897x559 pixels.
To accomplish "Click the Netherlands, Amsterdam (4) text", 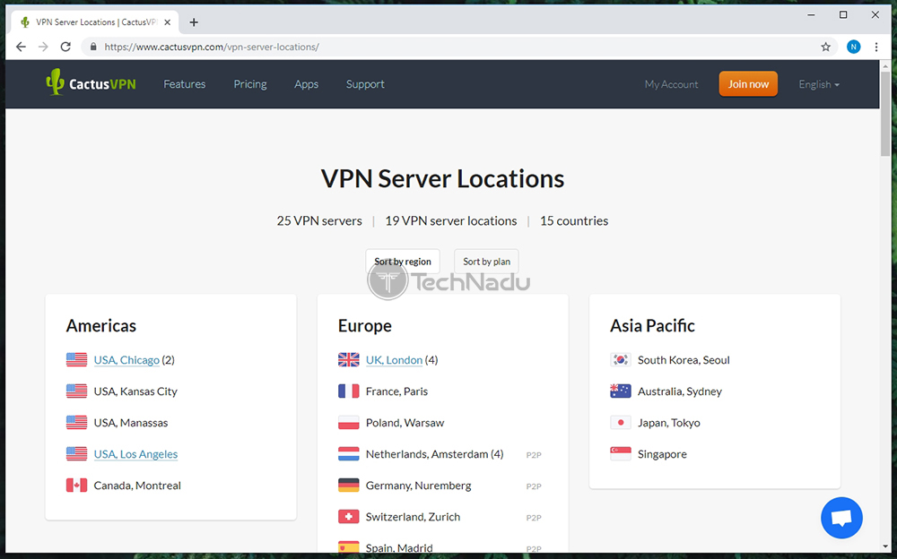I will [x=435, y=454].
